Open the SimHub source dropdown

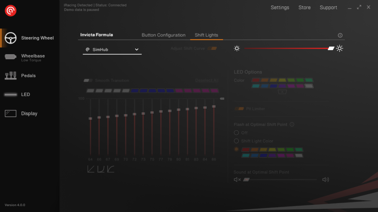112,49
